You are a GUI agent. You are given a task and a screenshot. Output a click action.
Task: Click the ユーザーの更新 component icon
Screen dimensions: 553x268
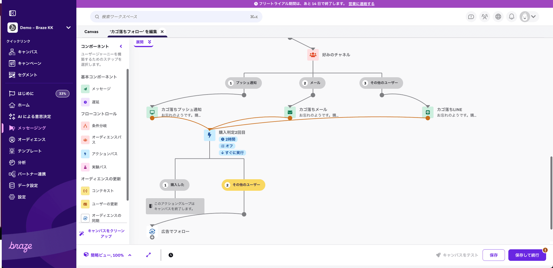coord(85,204)
